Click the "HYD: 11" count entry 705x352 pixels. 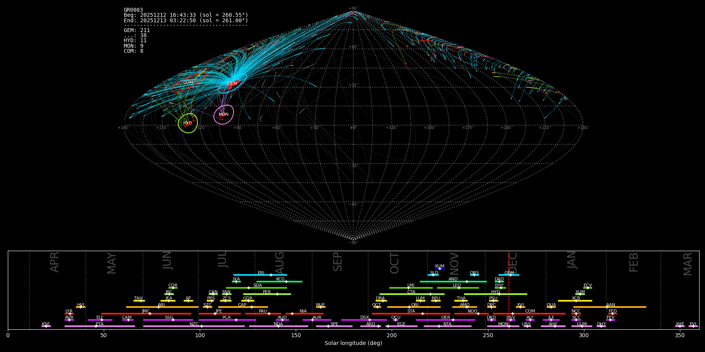coord(135,41)
